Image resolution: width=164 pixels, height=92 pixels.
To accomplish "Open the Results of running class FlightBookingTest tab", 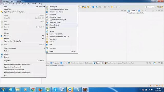I will click(119, 63).
